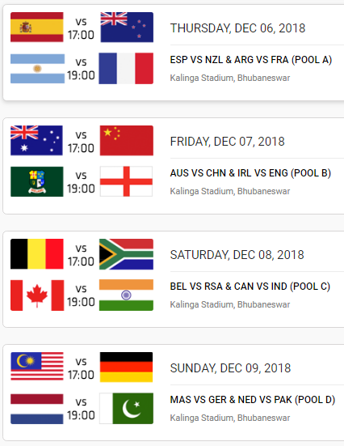Open BEL VS RSA & CAN VS IND match
344x446 pixels.
coord(250,287)
